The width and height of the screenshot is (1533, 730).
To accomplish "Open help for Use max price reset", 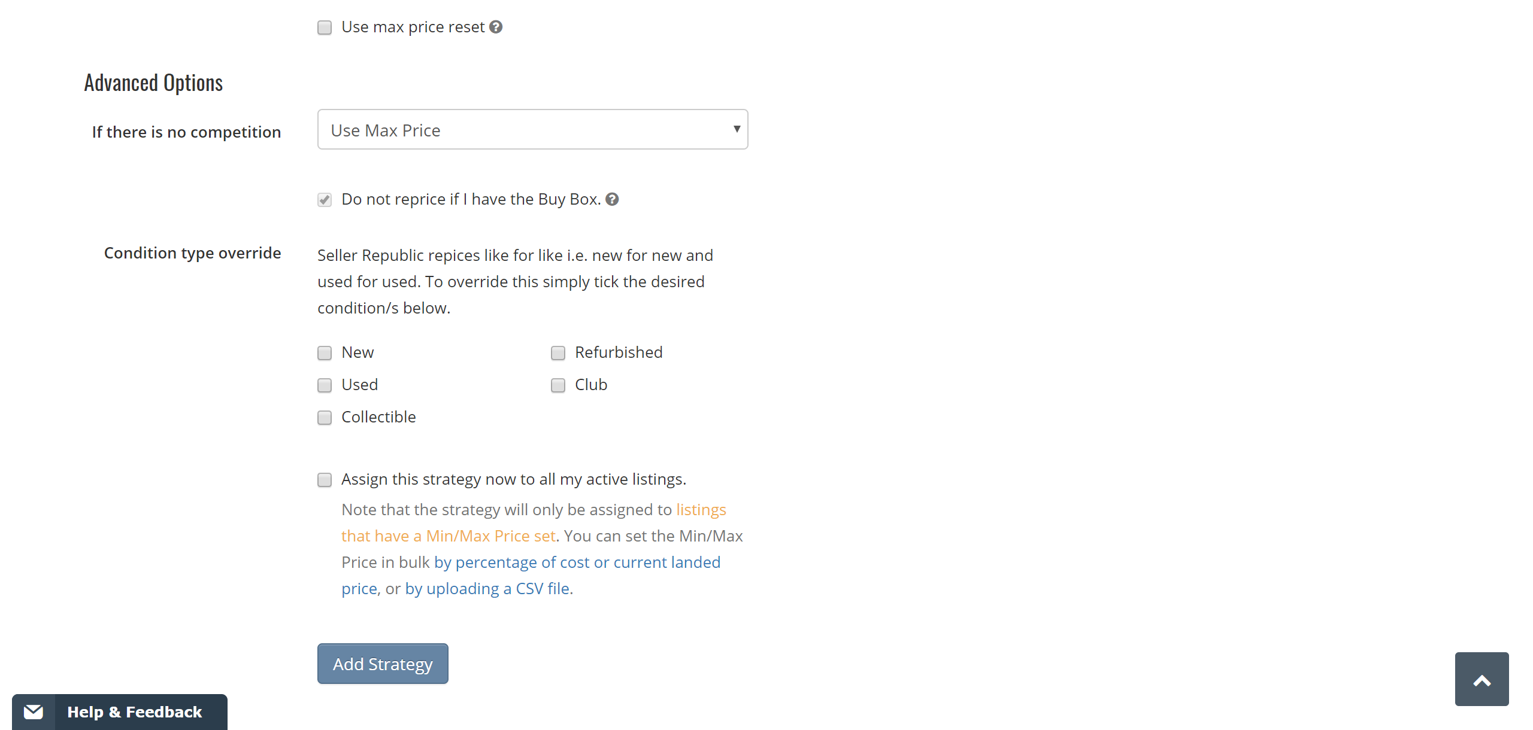I will (x=495, y=27).
